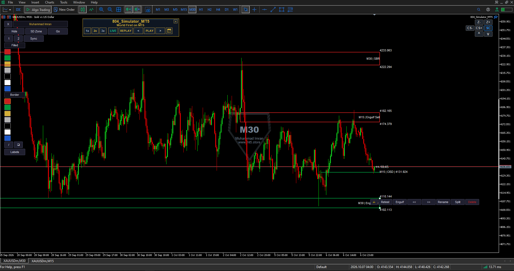Switch to the XAUUSDm,M15 chart tab
This screenshot has width=514, height=271.
point(43,261)
